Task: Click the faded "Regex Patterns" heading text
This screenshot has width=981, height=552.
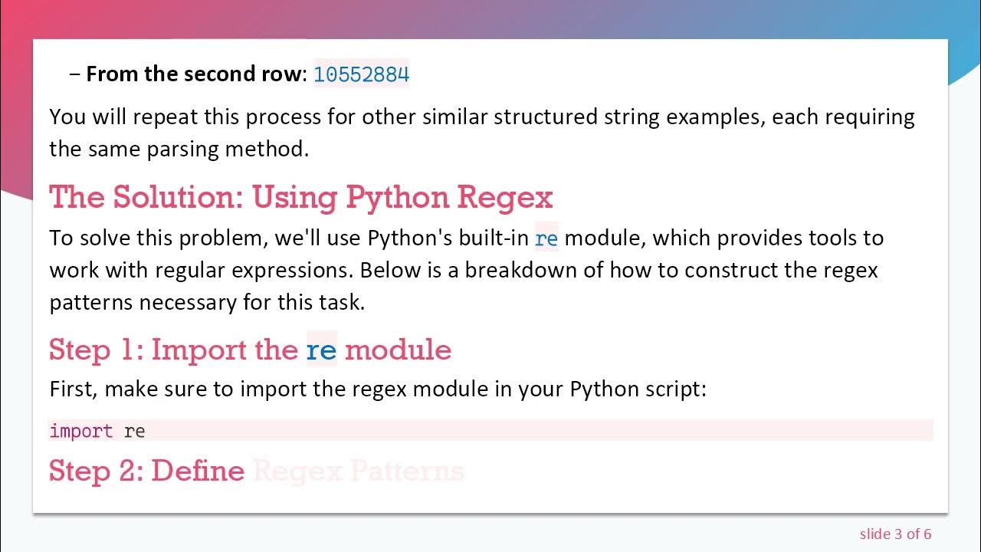Action: [x=358, y=471]
